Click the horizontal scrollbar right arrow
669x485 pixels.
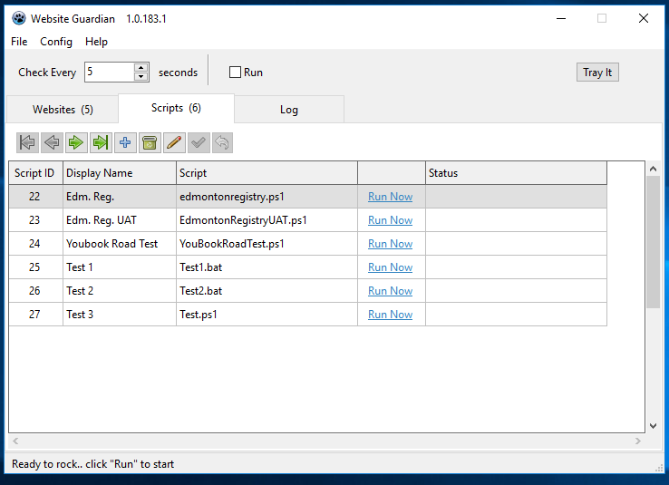pos(638,441)
